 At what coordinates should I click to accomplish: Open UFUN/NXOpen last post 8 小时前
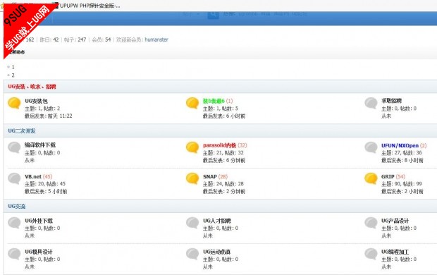pos(414,160)
